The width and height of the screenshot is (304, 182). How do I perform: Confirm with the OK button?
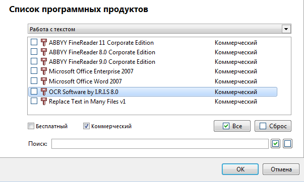point(240,169)
